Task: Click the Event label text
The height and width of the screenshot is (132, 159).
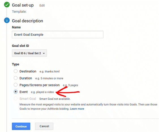Action: (23, 92)
